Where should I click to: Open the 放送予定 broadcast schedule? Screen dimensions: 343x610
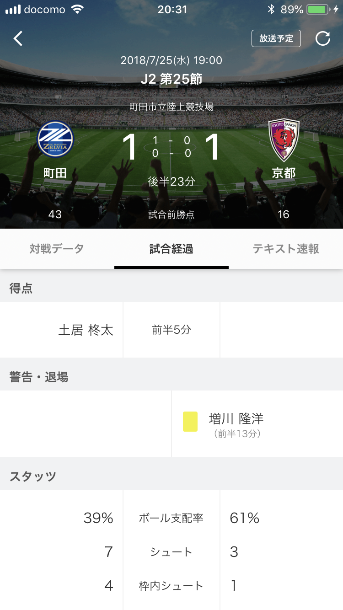click(276, 39)
